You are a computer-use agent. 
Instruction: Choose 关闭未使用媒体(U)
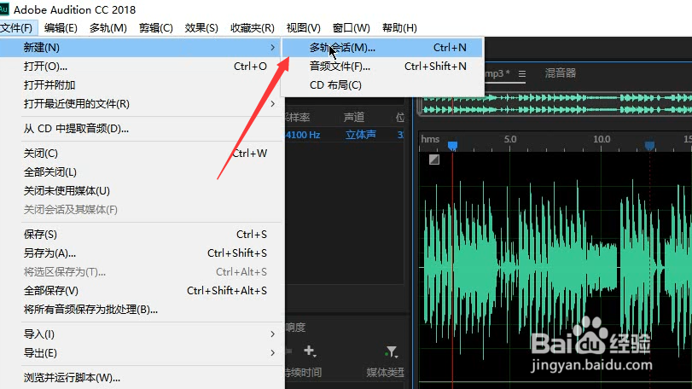(x=142, y=191)
